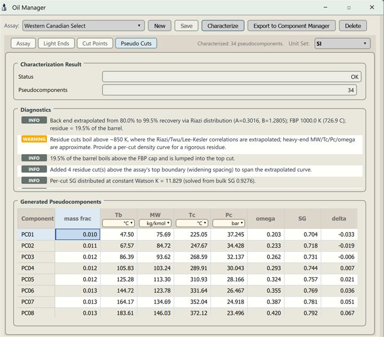
Task: Run the Characterize button
Action: pyautogui.click(x=223, y=26)
